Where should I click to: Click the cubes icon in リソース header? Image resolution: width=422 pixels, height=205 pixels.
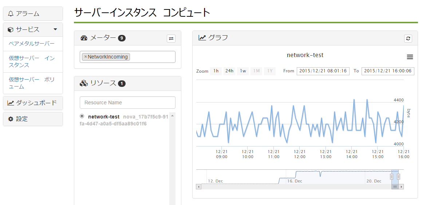(84, 83)
